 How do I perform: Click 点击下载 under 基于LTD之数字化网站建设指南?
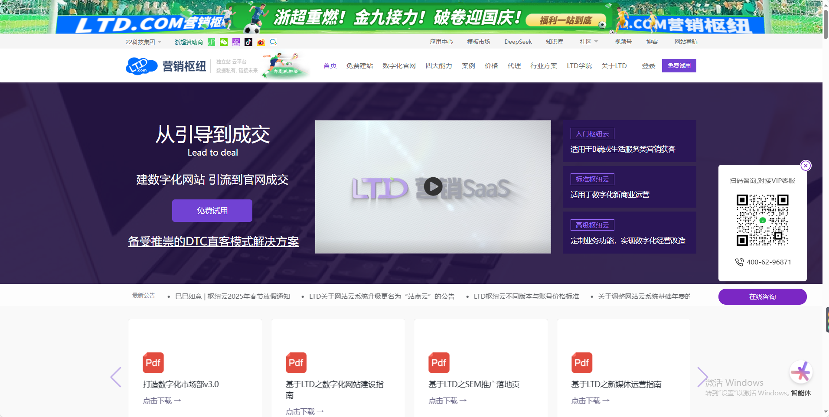(x=305, y=411)
